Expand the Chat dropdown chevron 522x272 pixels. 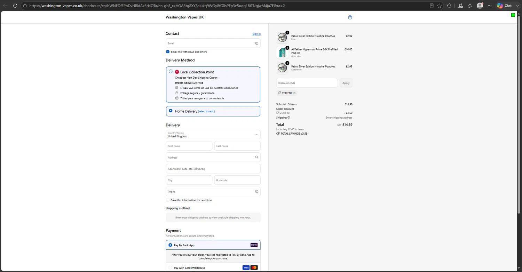pos(517,6)
